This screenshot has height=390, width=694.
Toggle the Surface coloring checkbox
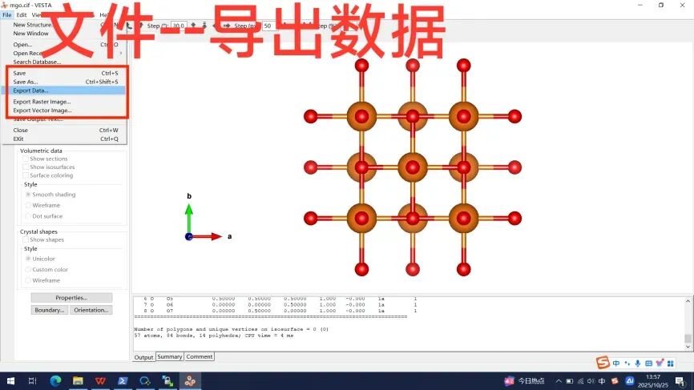[x=26, y=175]
